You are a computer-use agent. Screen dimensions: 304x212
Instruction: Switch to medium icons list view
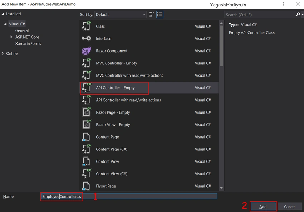(x=160, y=15)
